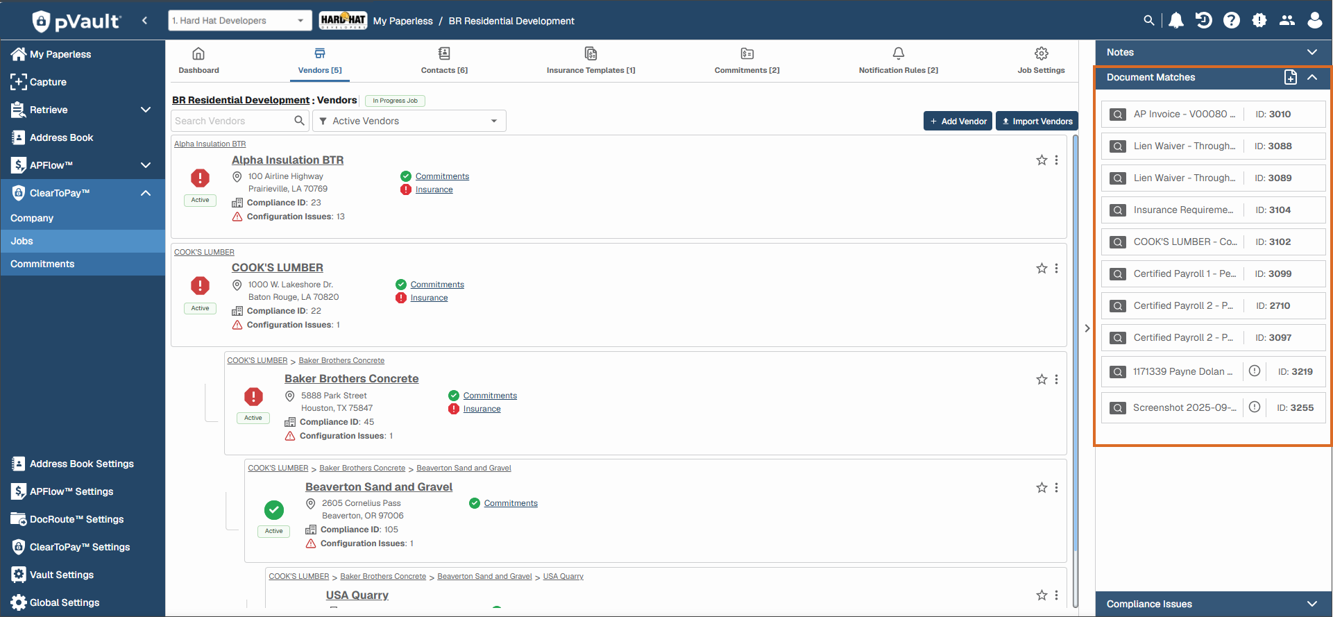Collapse the ClearToPay menu in sidebar

pos(146,193)
